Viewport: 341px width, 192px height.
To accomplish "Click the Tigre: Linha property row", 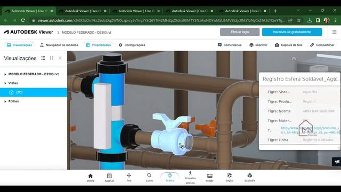I will click(x=299, y=140).
